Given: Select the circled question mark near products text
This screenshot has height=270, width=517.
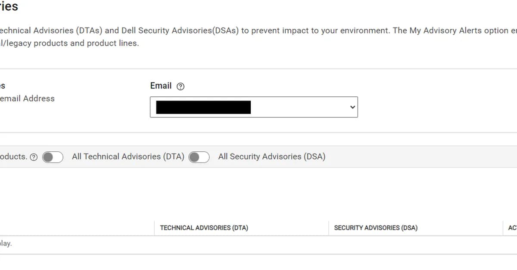Looking at the screenshot, I should point(34,157).
